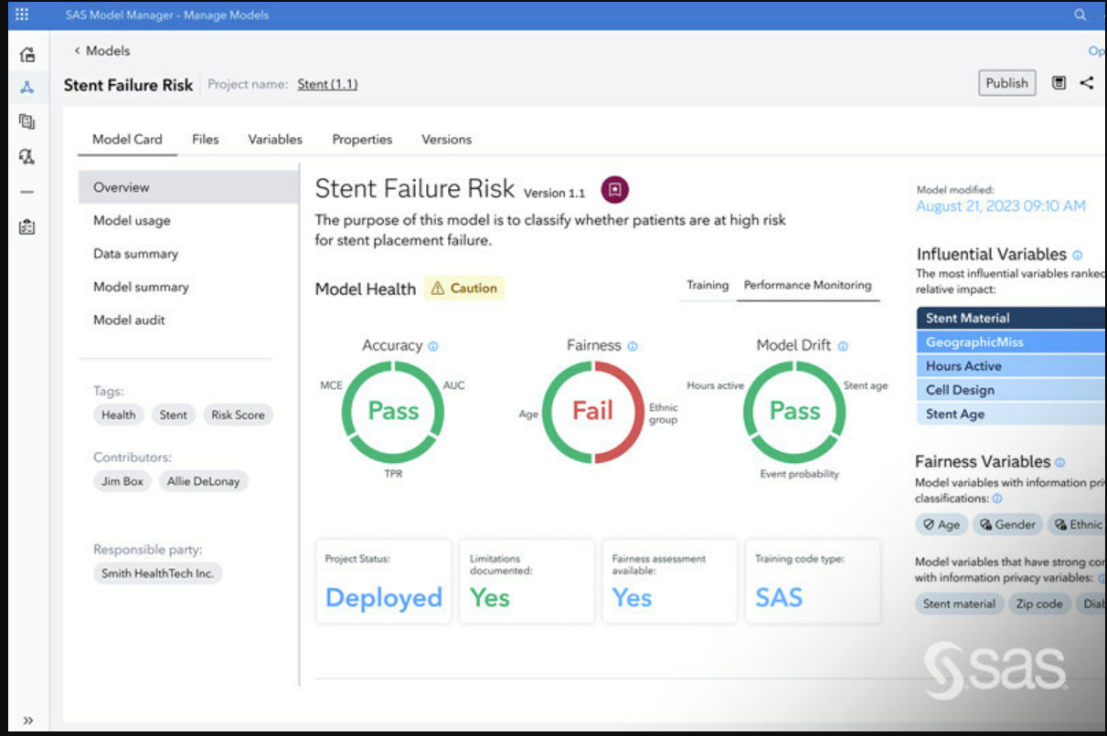The height and width of the screenshot is (736, 1107).
Task: Click the Age fairness variable chip
Action: (x=942, y=524)
